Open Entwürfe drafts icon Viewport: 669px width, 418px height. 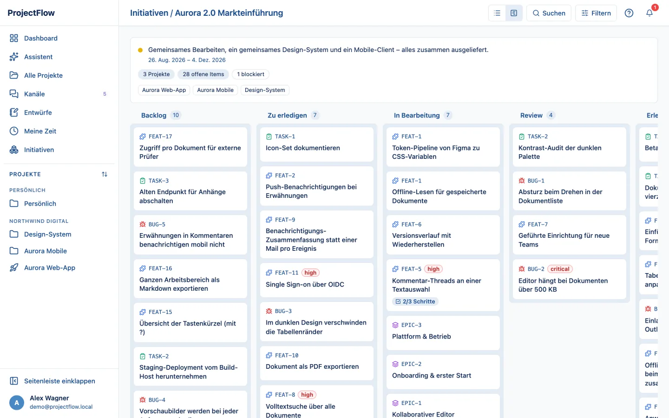[x=14, y=112]
